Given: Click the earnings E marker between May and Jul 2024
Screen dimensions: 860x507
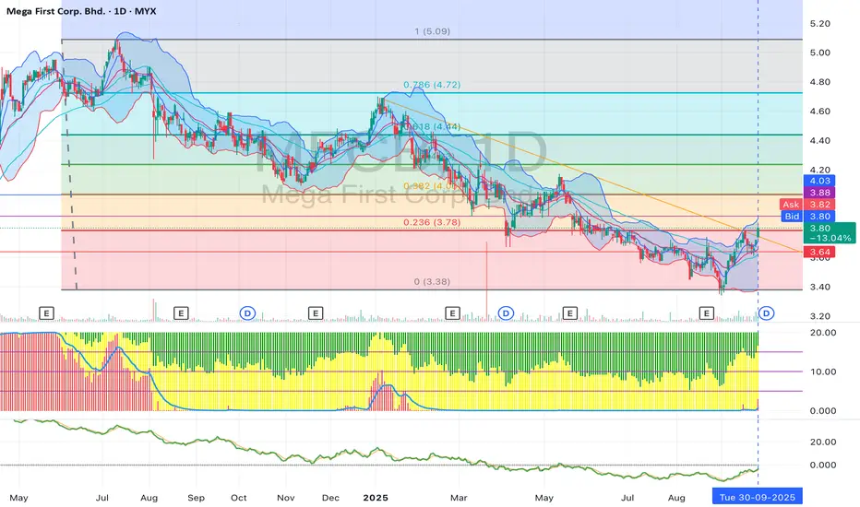Looking at the screenshot, I should click(47, 313).
